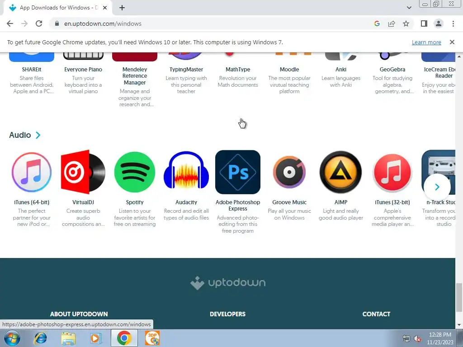Open the TypingMaster app link
The image size is (463, 347).
[x=186, y=70]
